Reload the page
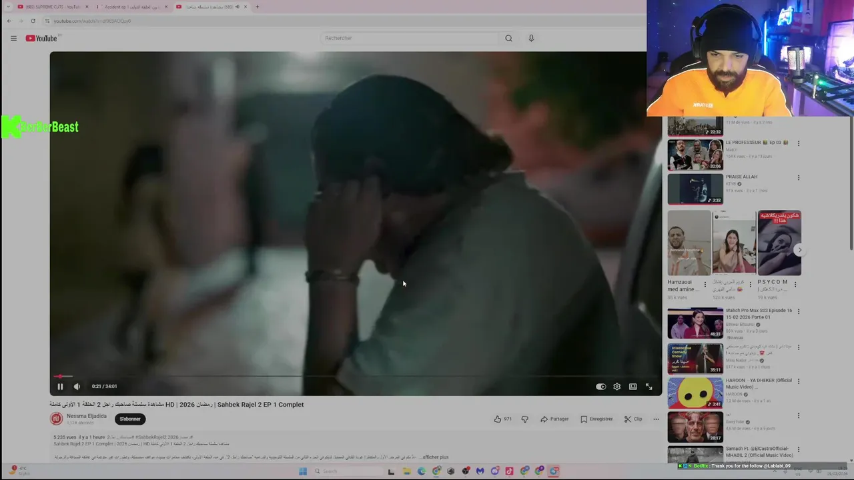Screen dimensions: 854x480 (x=33, y=21)
